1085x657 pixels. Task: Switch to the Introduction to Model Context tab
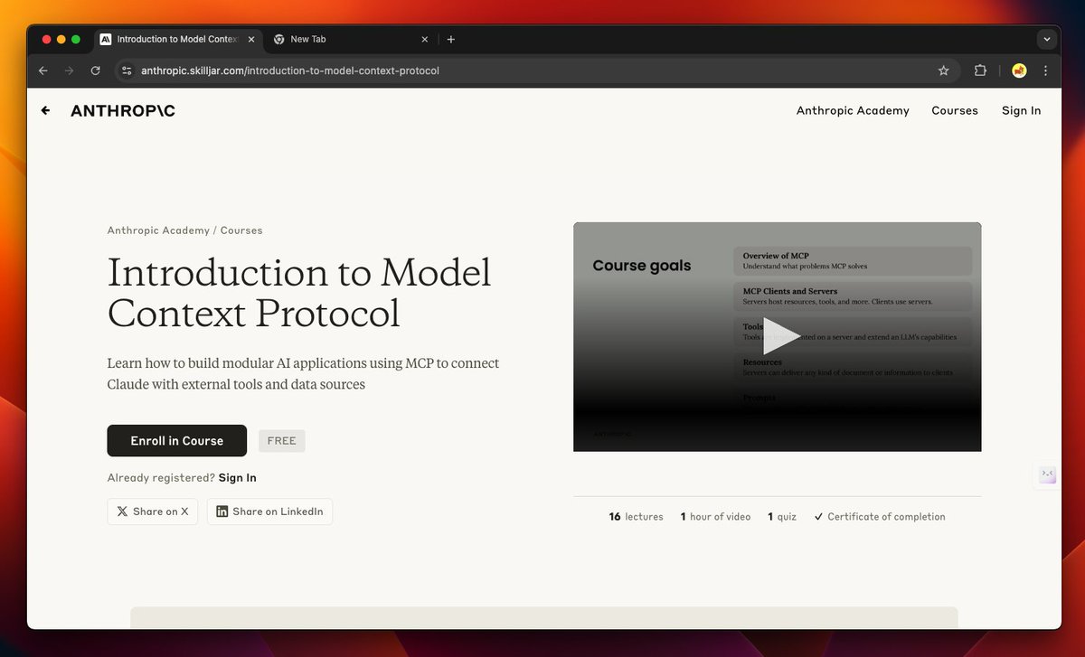coord(178,39)
